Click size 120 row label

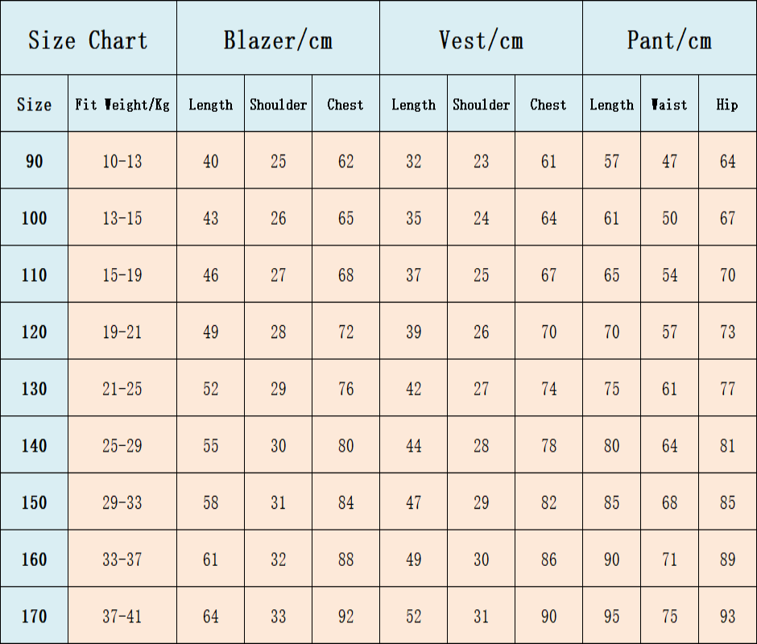pos(35,331)
